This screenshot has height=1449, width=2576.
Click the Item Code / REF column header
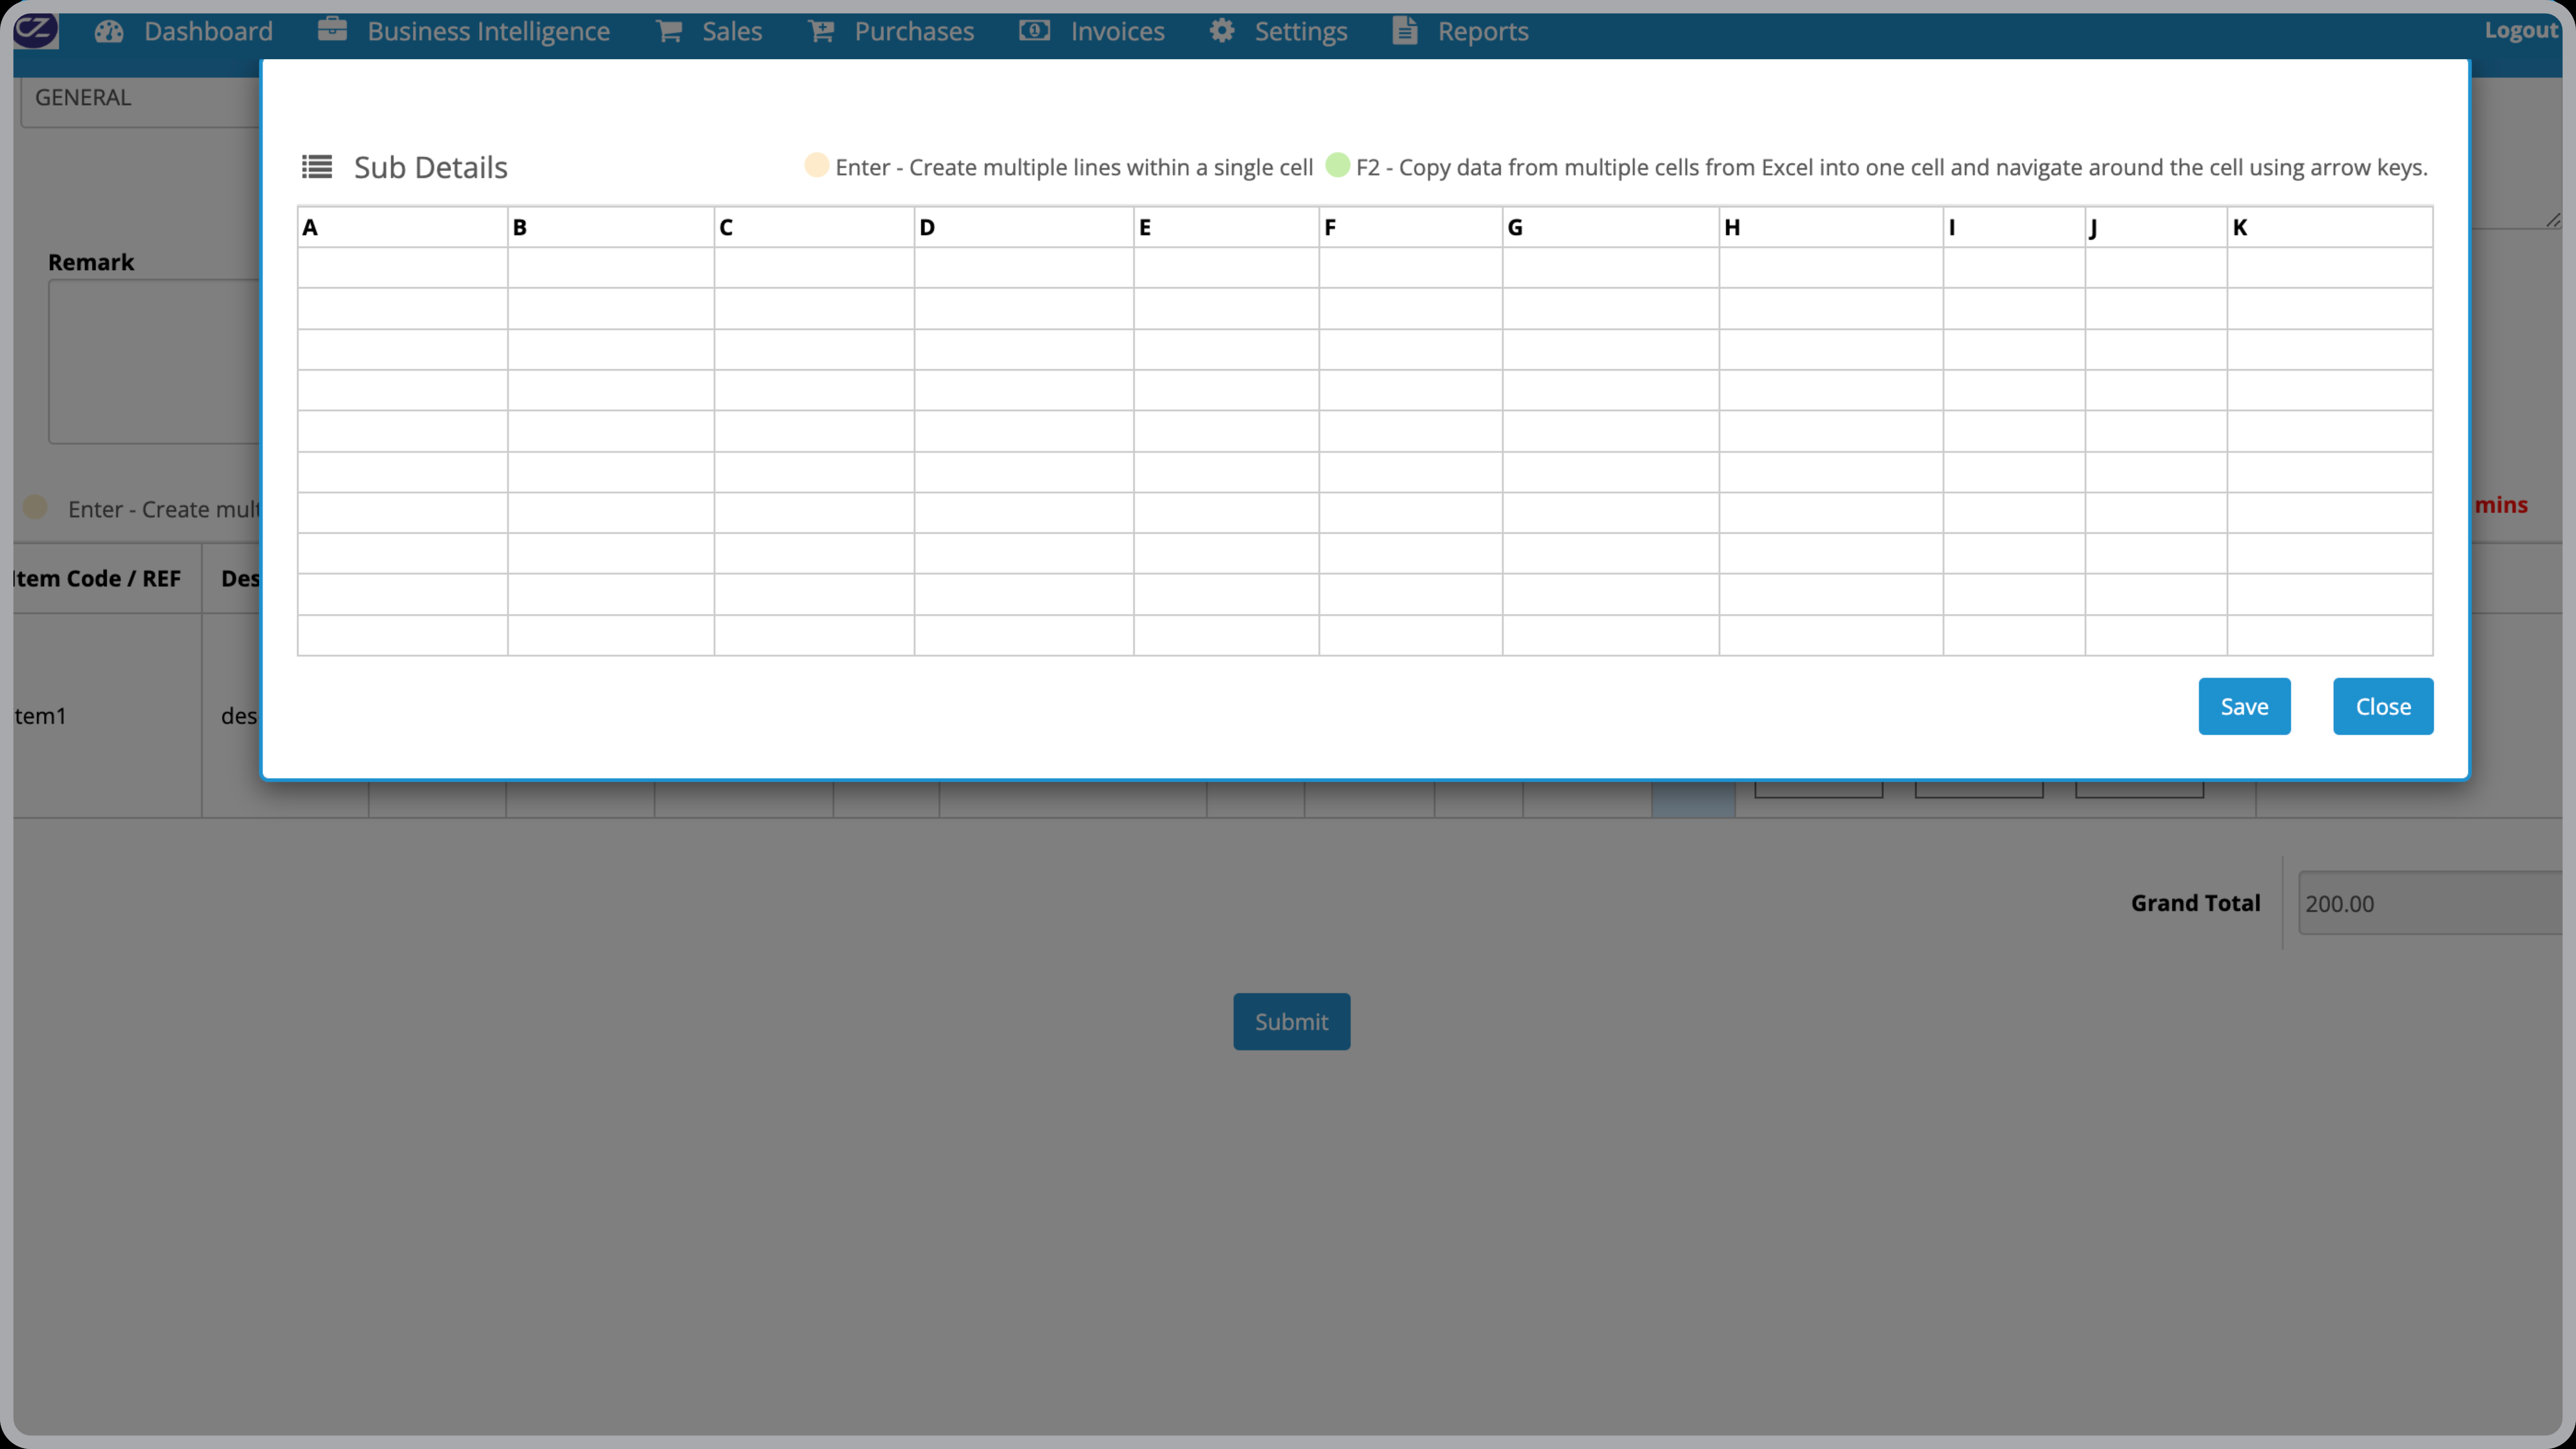(x=107, y=578)
